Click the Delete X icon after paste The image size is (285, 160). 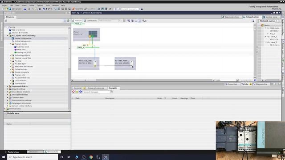click(x=40, y=9)
